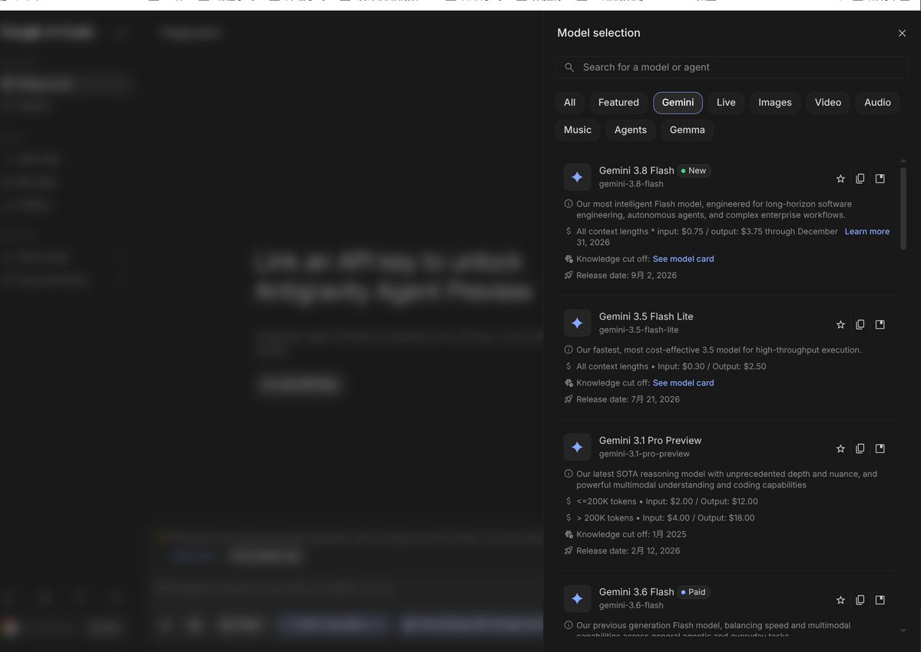This screenshot has width=921, height=652.
Task: Open Gemini 3.5 Flash Lite See model card link
Action: [x=683, y=382]
